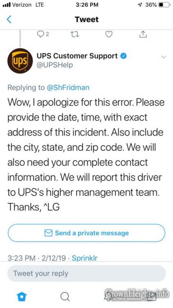Tap the tweet timestamp 3:23 PM
This screenshot has height=308, width=173.
tap(21, 258)
